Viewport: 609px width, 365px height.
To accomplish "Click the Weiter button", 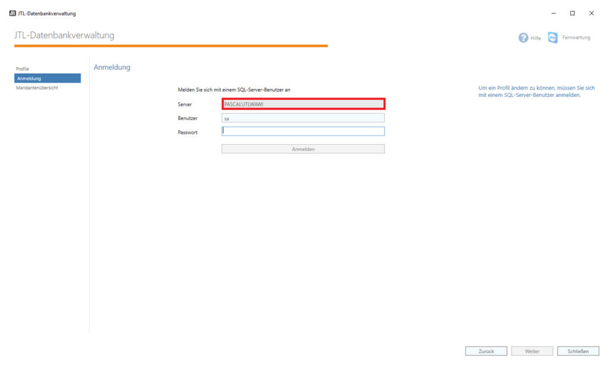I will (532, 351).
